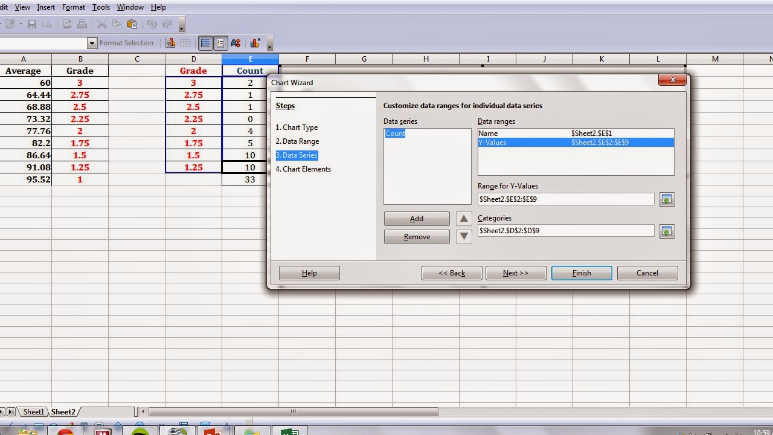The image size is (773, 435).
Task: Select the Name entry in Data ranges list
Action: (x=576, y=133)
